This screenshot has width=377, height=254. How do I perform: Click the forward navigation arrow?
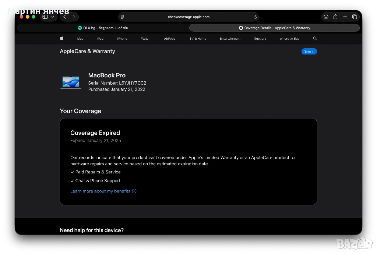pos(74,17)
